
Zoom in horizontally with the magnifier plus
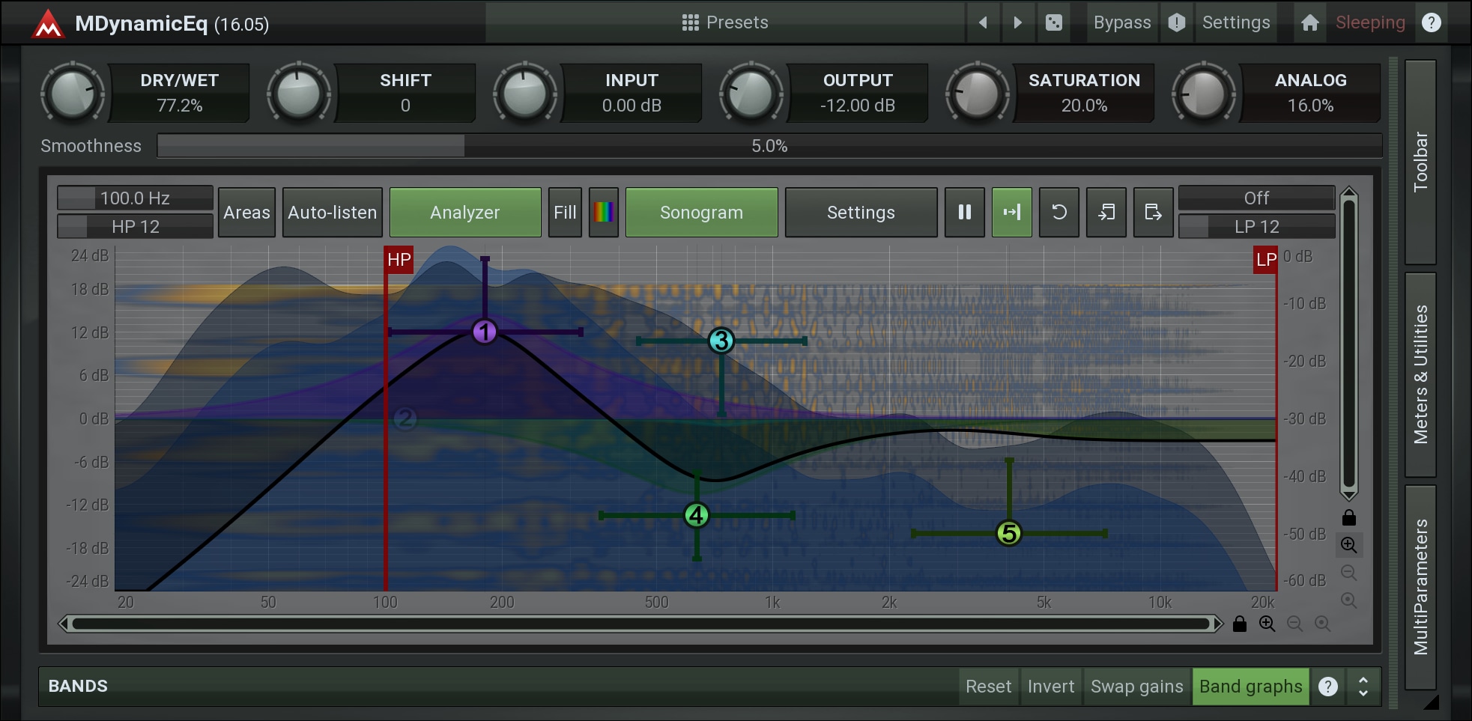pyautogui.click(x=1267, y=624)
